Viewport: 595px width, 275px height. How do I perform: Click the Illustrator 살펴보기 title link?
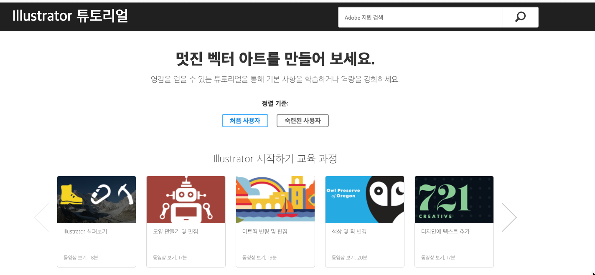pos(85,231)
